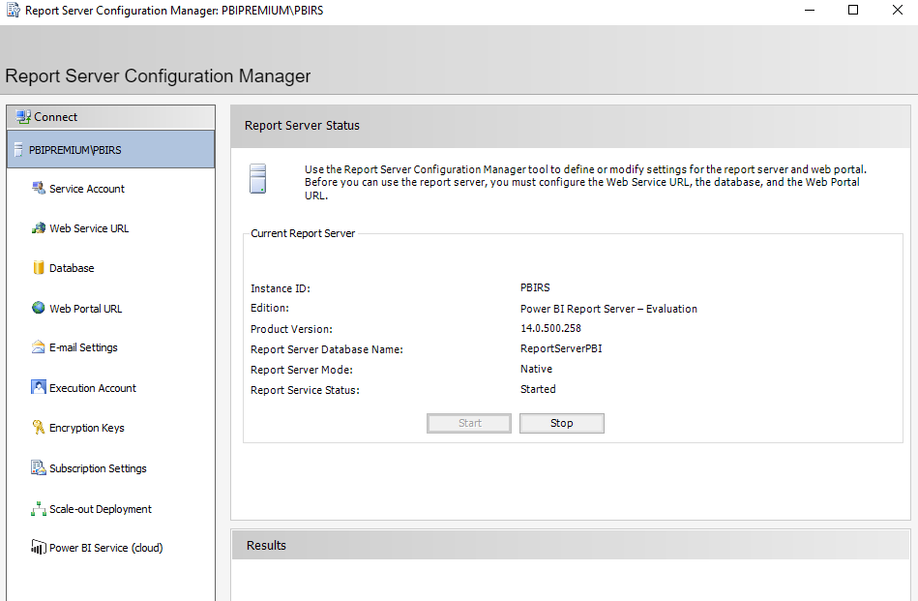Click the report server status document icon
918x601 pixels.
[x=257, y=178]
